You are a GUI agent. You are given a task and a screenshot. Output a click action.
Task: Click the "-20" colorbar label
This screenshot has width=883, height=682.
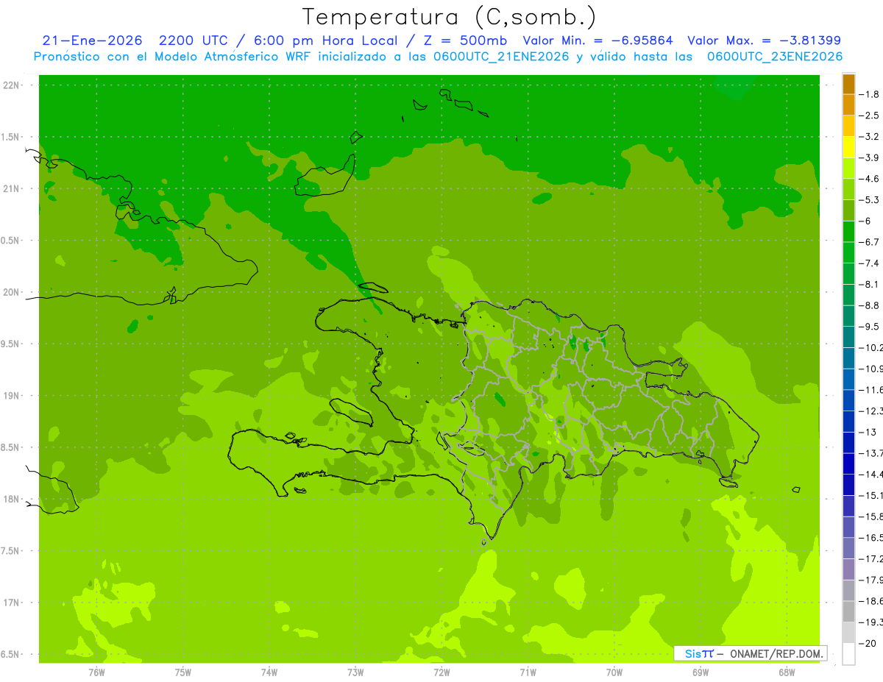868,643
